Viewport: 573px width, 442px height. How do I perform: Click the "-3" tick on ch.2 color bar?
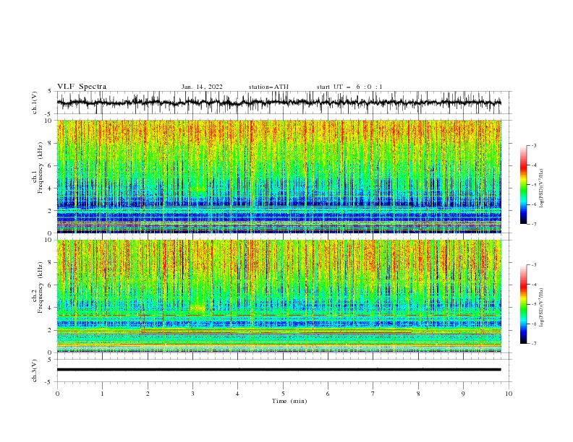534,265
